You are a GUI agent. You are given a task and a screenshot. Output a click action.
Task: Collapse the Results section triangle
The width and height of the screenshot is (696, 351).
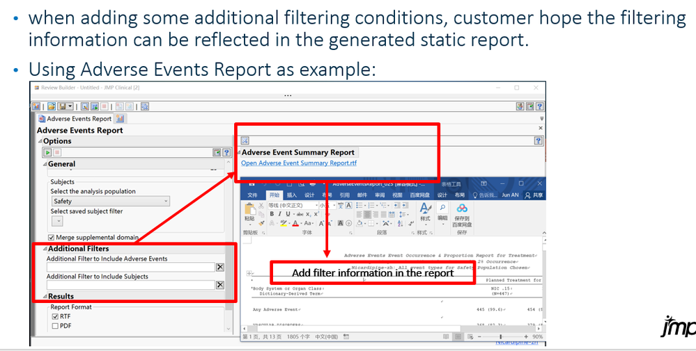[x=45, y=297]
